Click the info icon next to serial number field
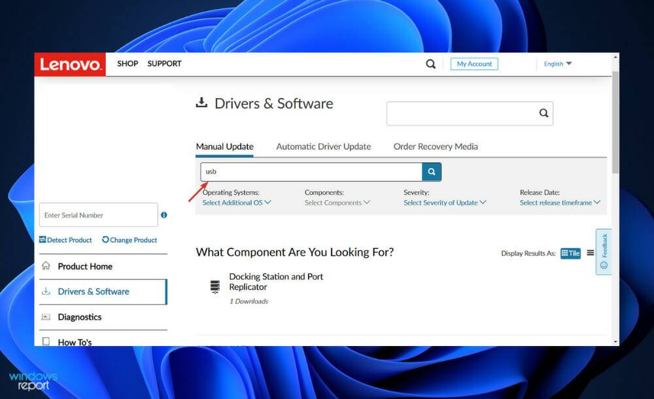 click(163, 215)
